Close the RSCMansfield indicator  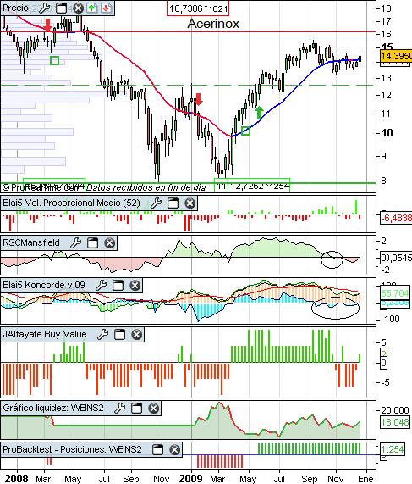click(x=109, y=243)
